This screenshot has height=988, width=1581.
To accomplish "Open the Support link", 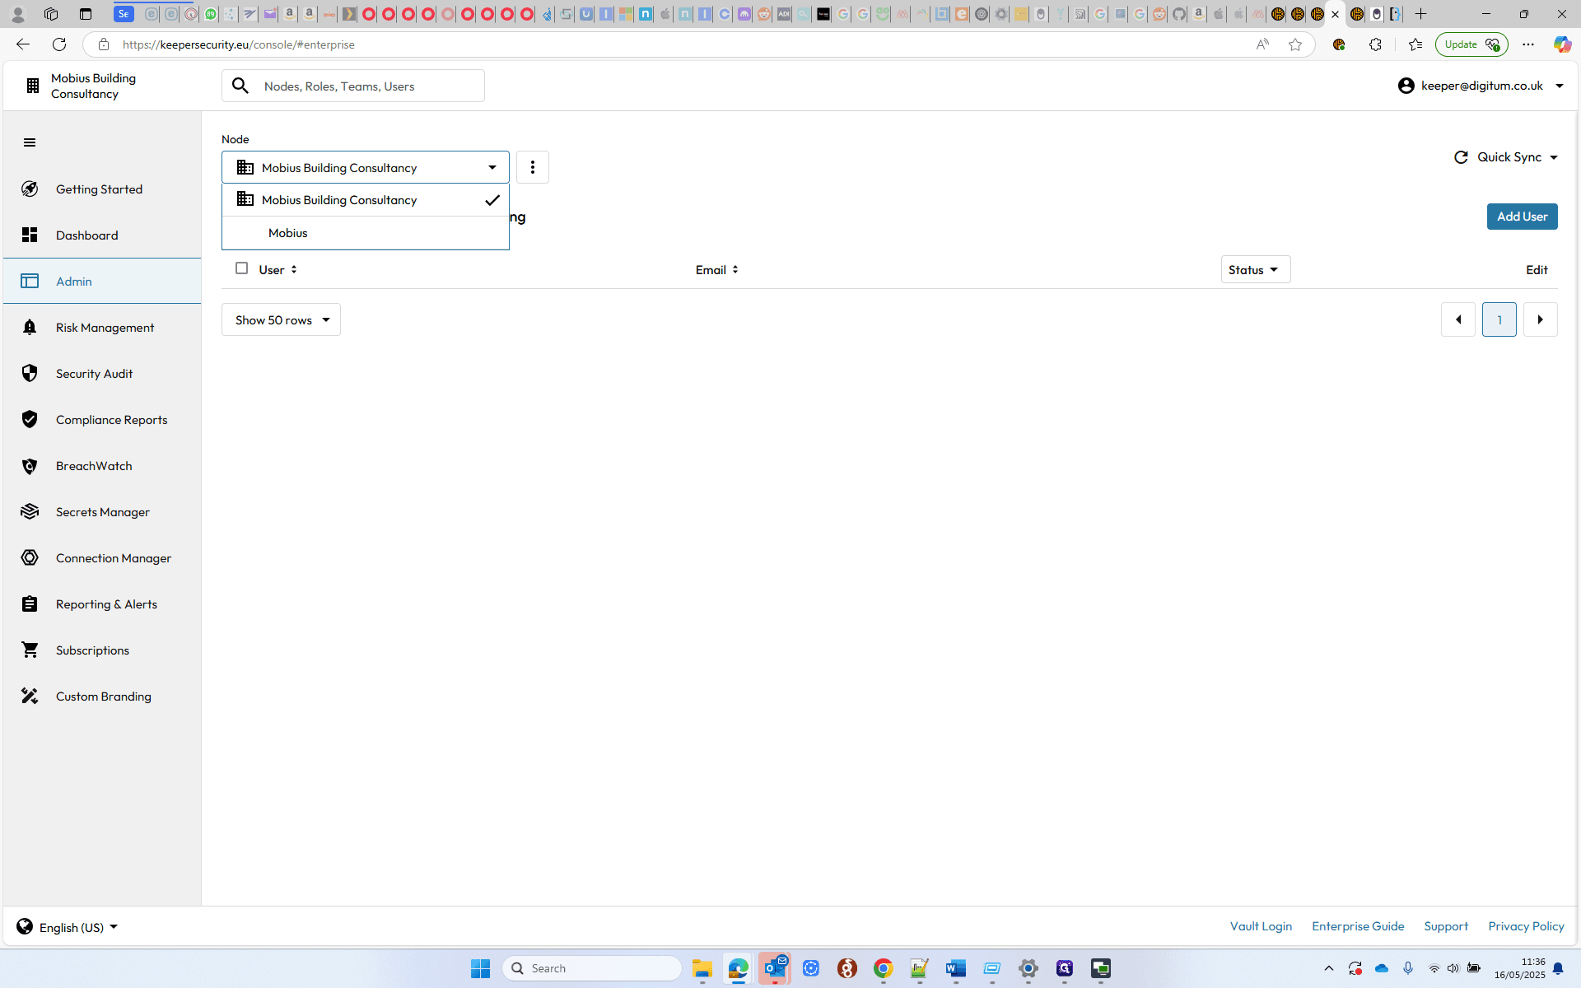I will [x=1446, y=926].
